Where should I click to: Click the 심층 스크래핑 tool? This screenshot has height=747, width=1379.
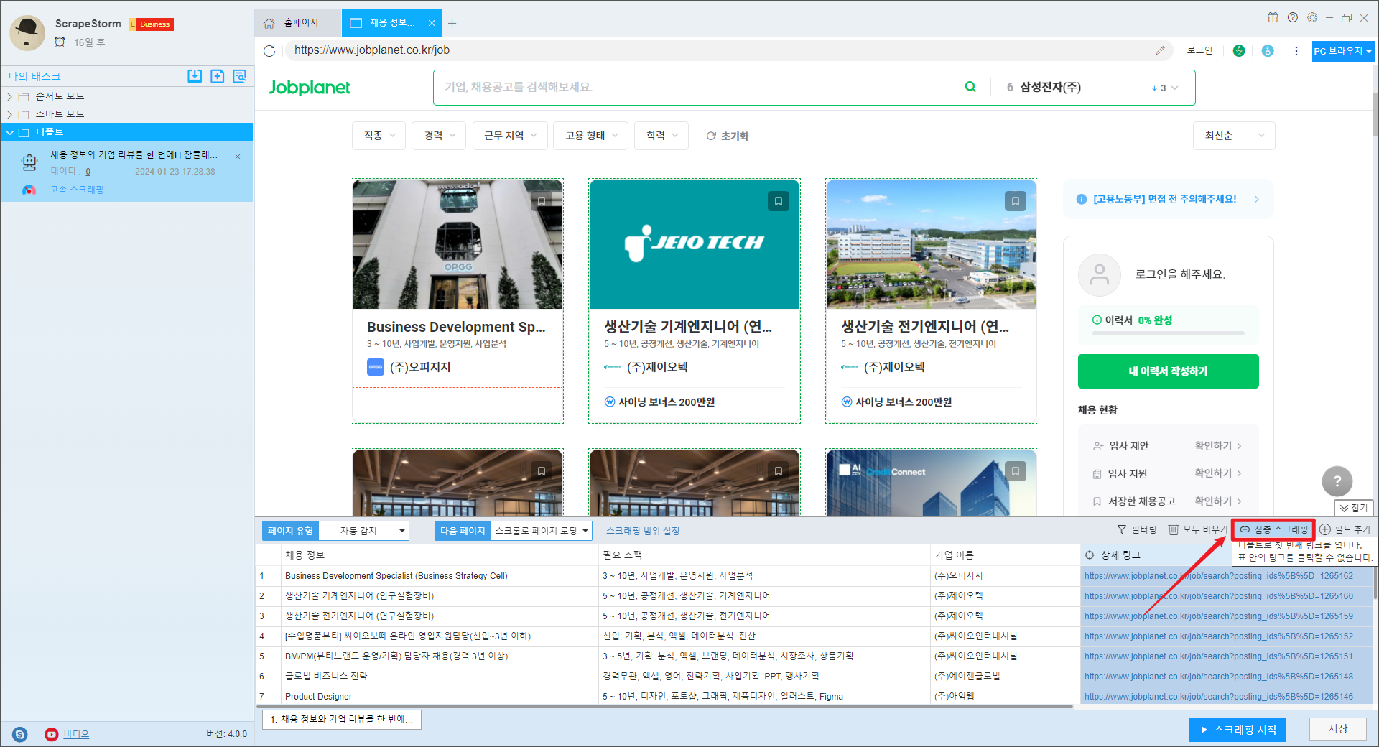tap(1273, 529)
